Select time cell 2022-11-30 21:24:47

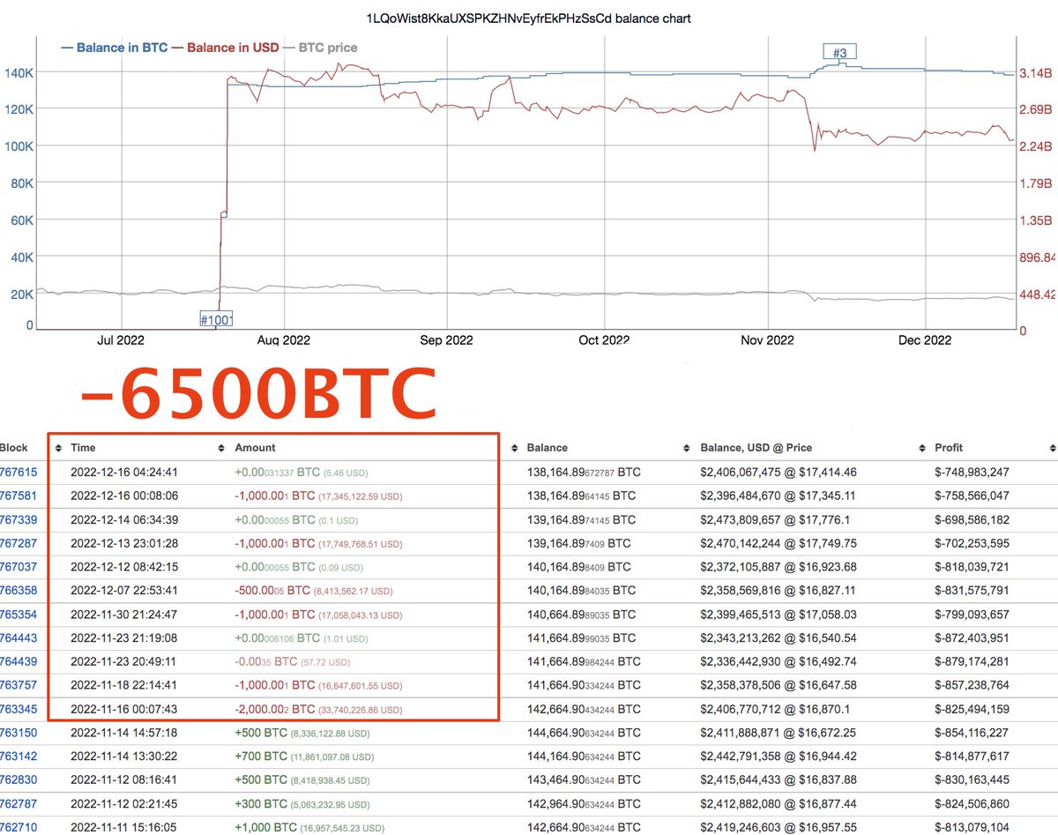(x=126, y=614)
